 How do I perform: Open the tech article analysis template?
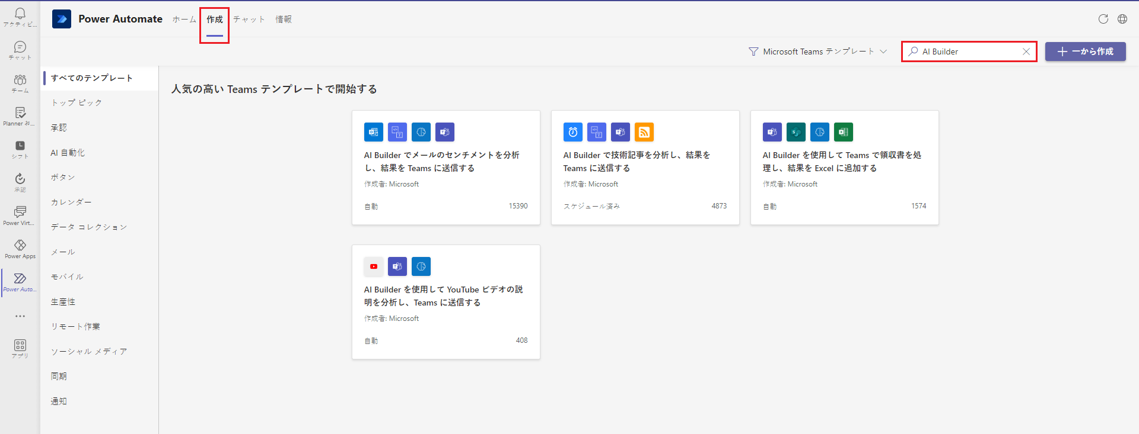coord(645,168)
